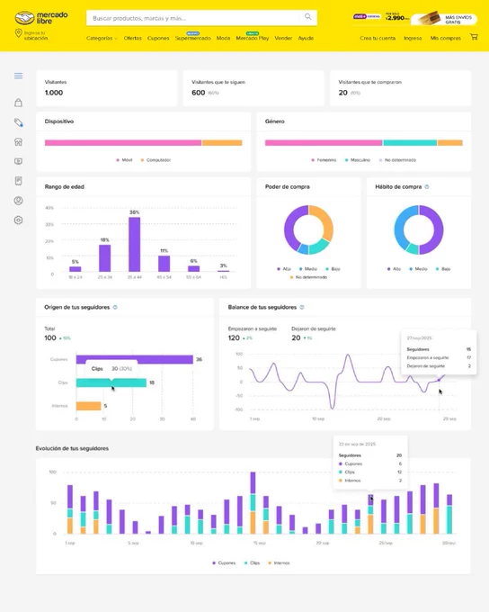Open the price tag sidebar icon
489x612 pixels.
pos(18,122)
